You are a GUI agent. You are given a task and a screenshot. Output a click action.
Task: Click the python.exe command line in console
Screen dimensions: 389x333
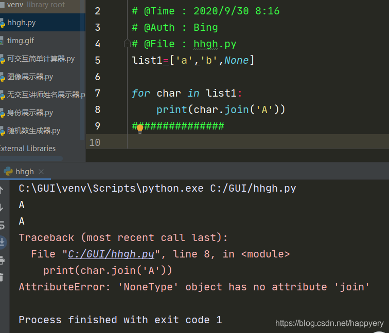pyautogui.click(x=157, y=188)
